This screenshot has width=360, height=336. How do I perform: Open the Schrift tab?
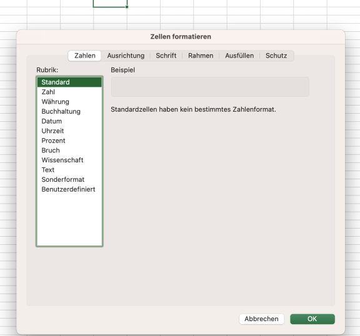(166, 56)
